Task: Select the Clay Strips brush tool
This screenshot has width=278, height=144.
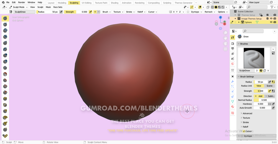Action: coord(5,37)
